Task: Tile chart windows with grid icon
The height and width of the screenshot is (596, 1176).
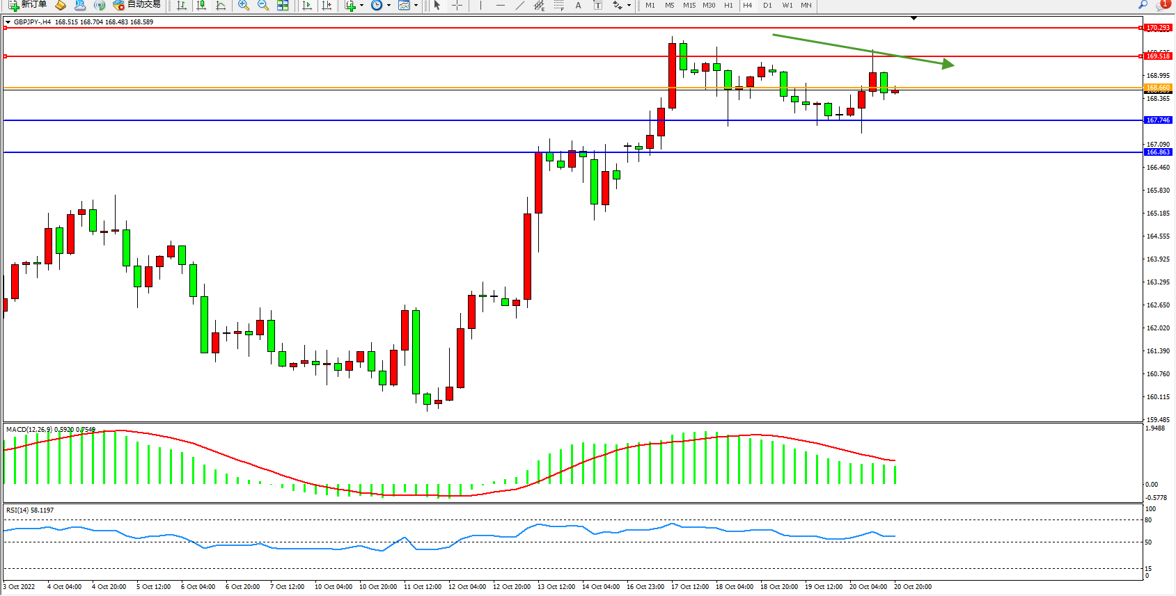Action: [283, 6]
